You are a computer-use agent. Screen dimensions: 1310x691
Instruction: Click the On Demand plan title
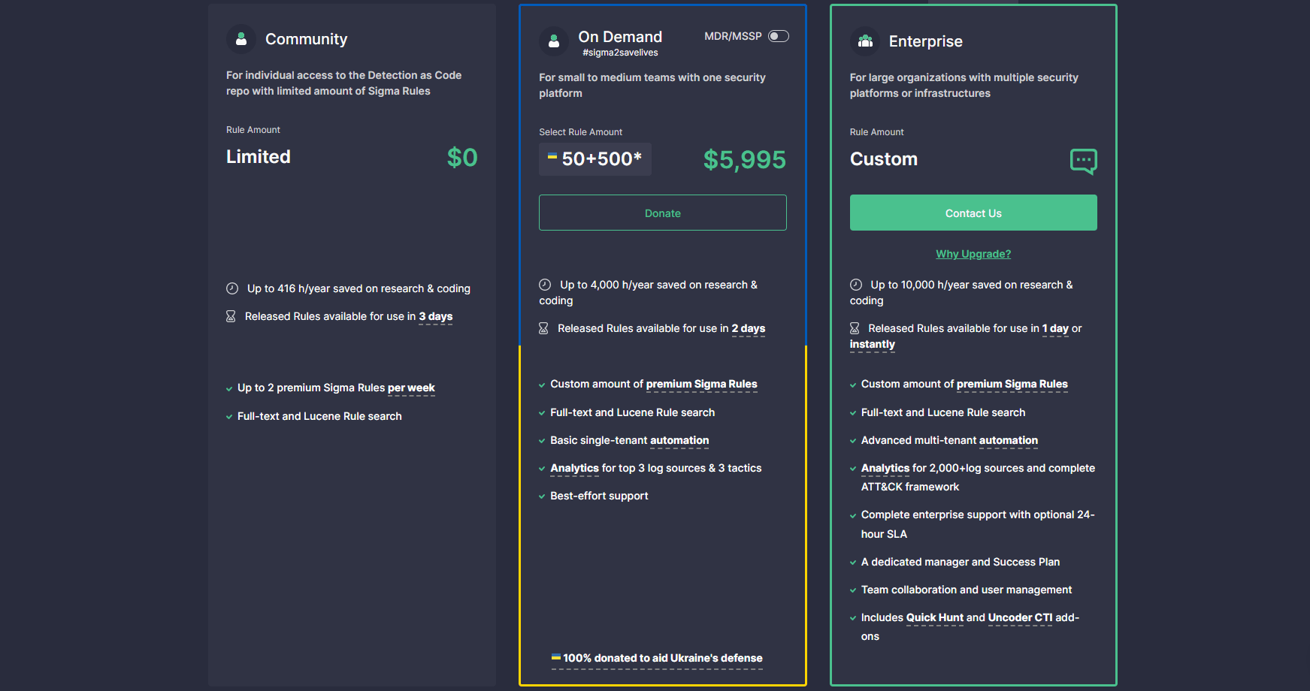pyautogui.click(x=620, y=37)
